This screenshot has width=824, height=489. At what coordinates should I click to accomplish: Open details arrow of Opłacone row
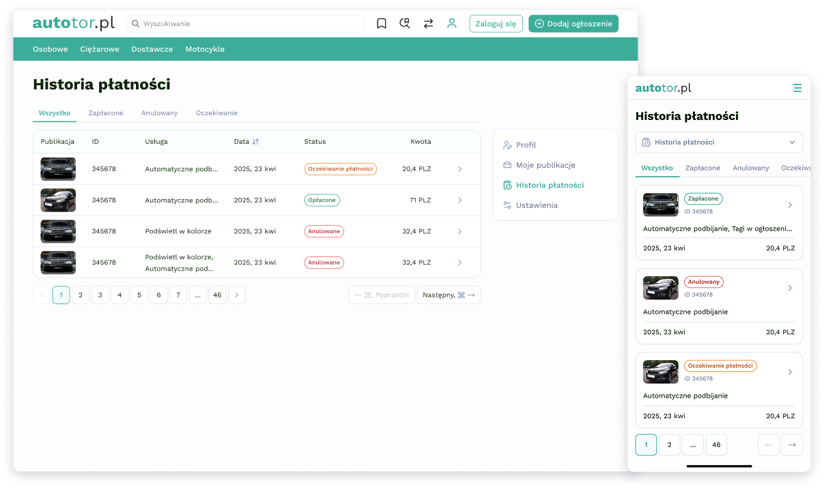click(459, 201)
